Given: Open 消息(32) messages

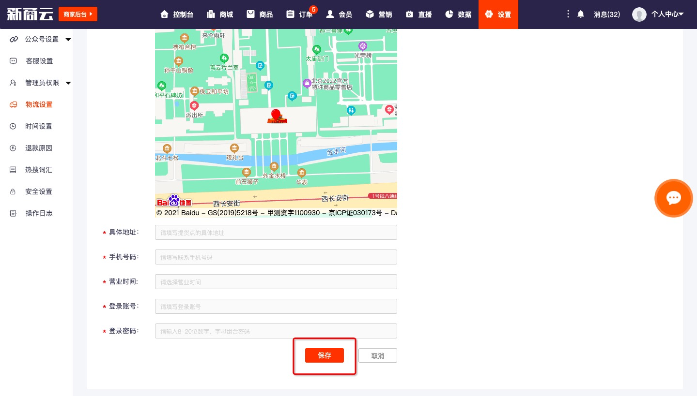Looking at the screenshot, I should 607,15.
